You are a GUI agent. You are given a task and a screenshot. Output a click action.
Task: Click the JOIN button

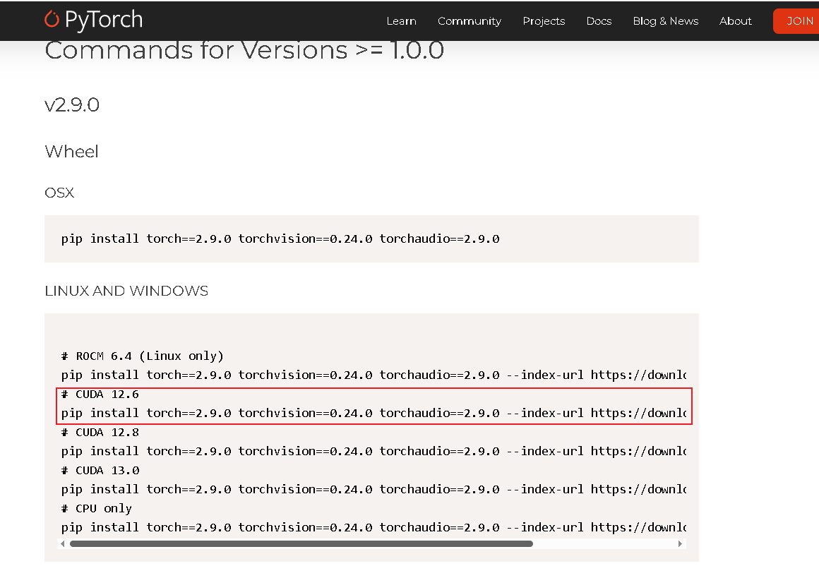click(796, 21)
